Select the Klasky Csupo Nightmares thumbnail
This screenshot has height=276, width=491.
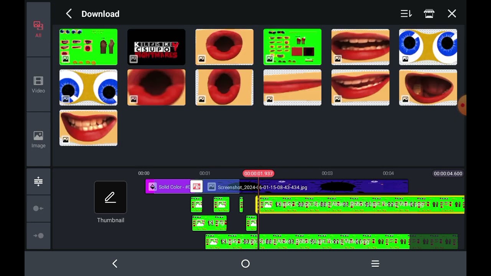pyautogui.click(x=156, y=47)
